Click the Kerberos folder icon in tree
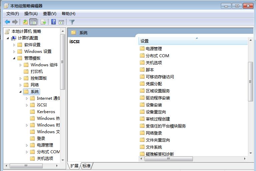This screenshot has width=256, height=171. (32, 111)
